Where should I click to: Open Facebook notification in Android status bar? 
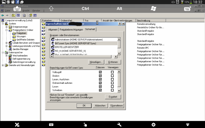[x=17, y=2]
